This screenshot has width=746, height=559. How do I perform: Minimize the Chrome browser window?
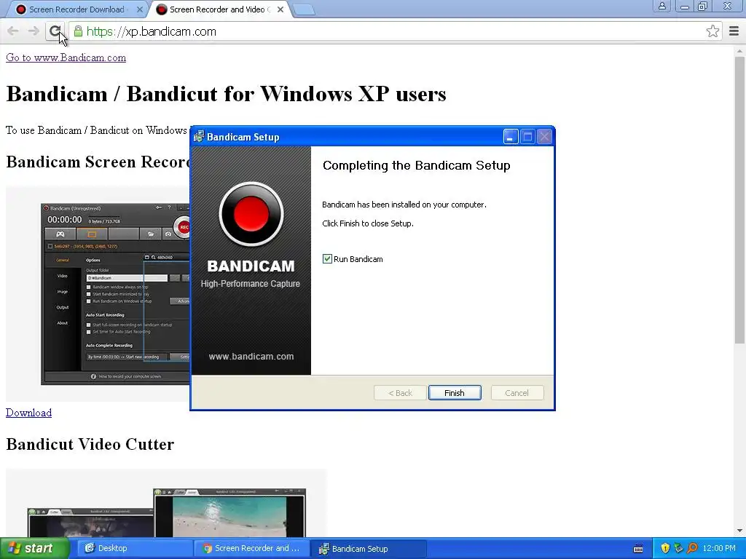pos(685,6)
